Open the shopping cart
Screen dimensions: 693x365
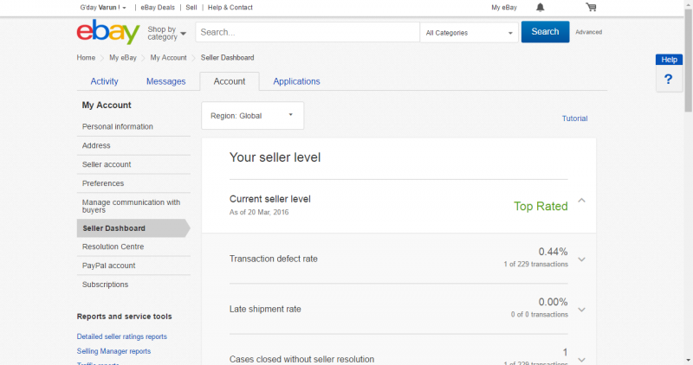tap(591, 7)
